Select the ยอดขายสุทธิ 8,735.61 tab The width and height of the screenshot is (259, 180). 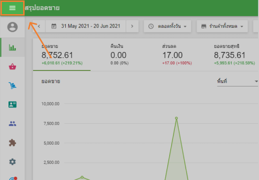pyautogui.click(x=234, y=55)
